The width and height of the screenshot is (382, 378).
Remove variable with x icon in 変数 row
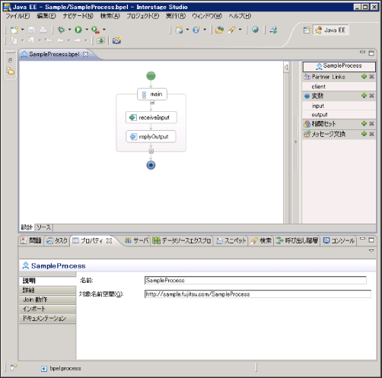pyautogui.click(x=371, y=96)
